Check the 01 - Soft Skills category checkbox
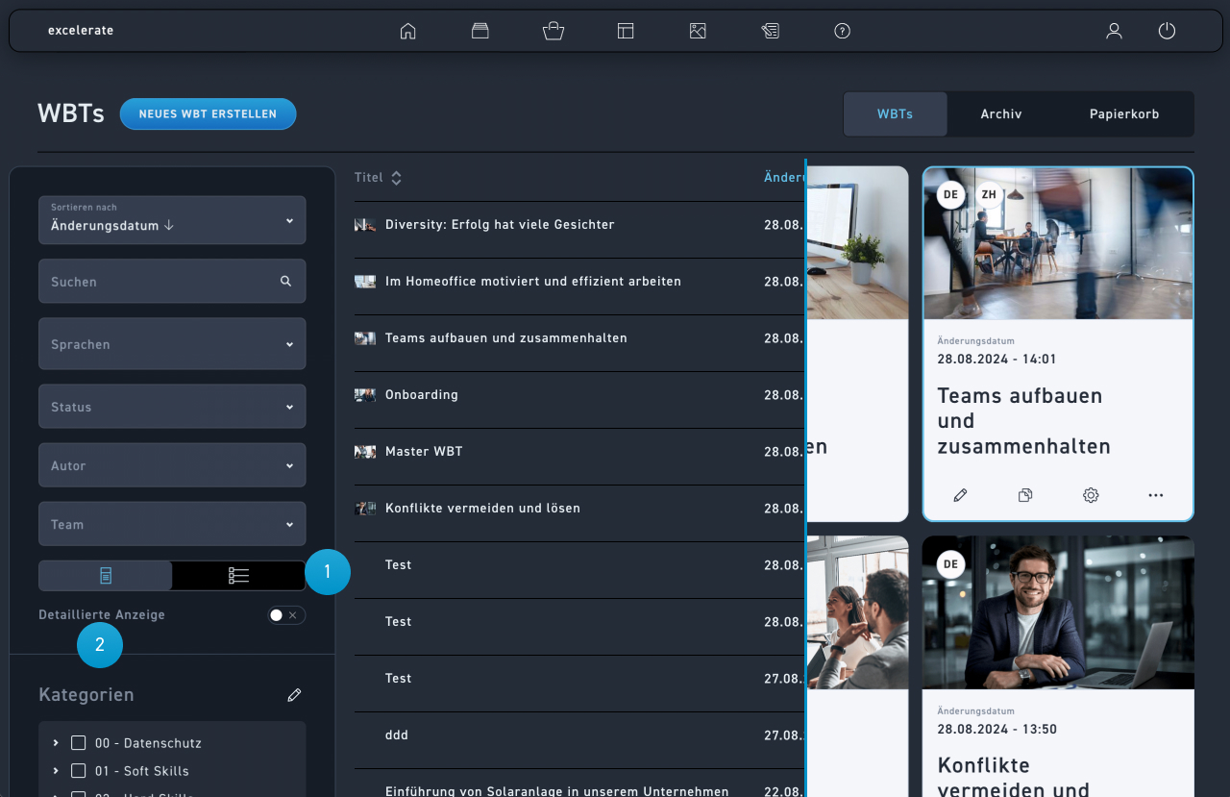The image size is (1230, 797). [79, 771]
